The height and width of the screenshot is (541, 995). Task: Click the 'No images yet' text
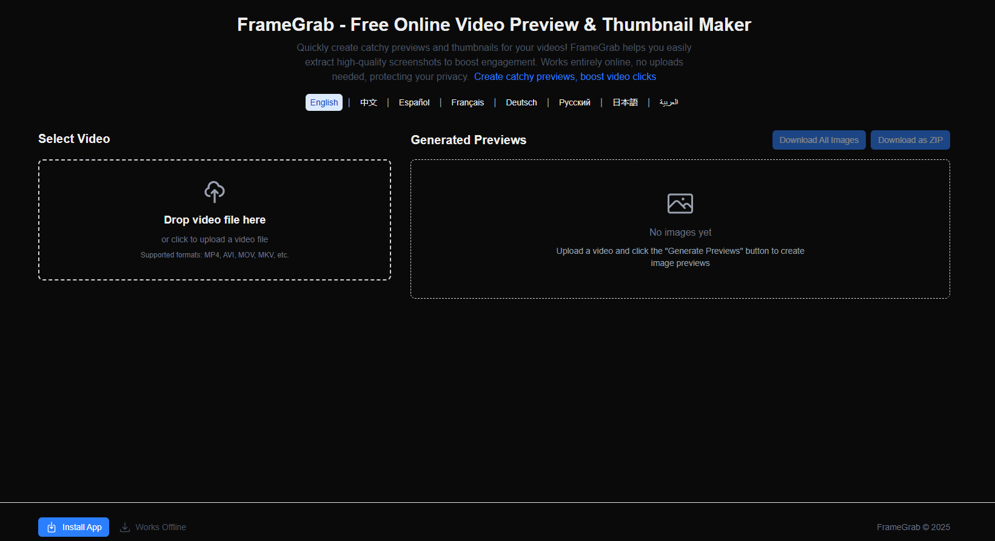(680, 233)
